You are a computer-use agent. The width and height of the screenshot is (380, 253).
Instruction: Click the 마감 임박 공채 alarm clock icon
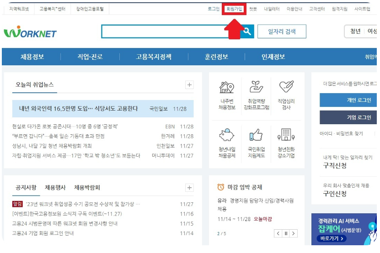(x=221, y=187)
